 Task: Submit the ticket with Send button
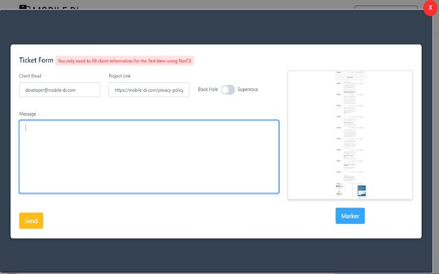(x=31, y=221)
